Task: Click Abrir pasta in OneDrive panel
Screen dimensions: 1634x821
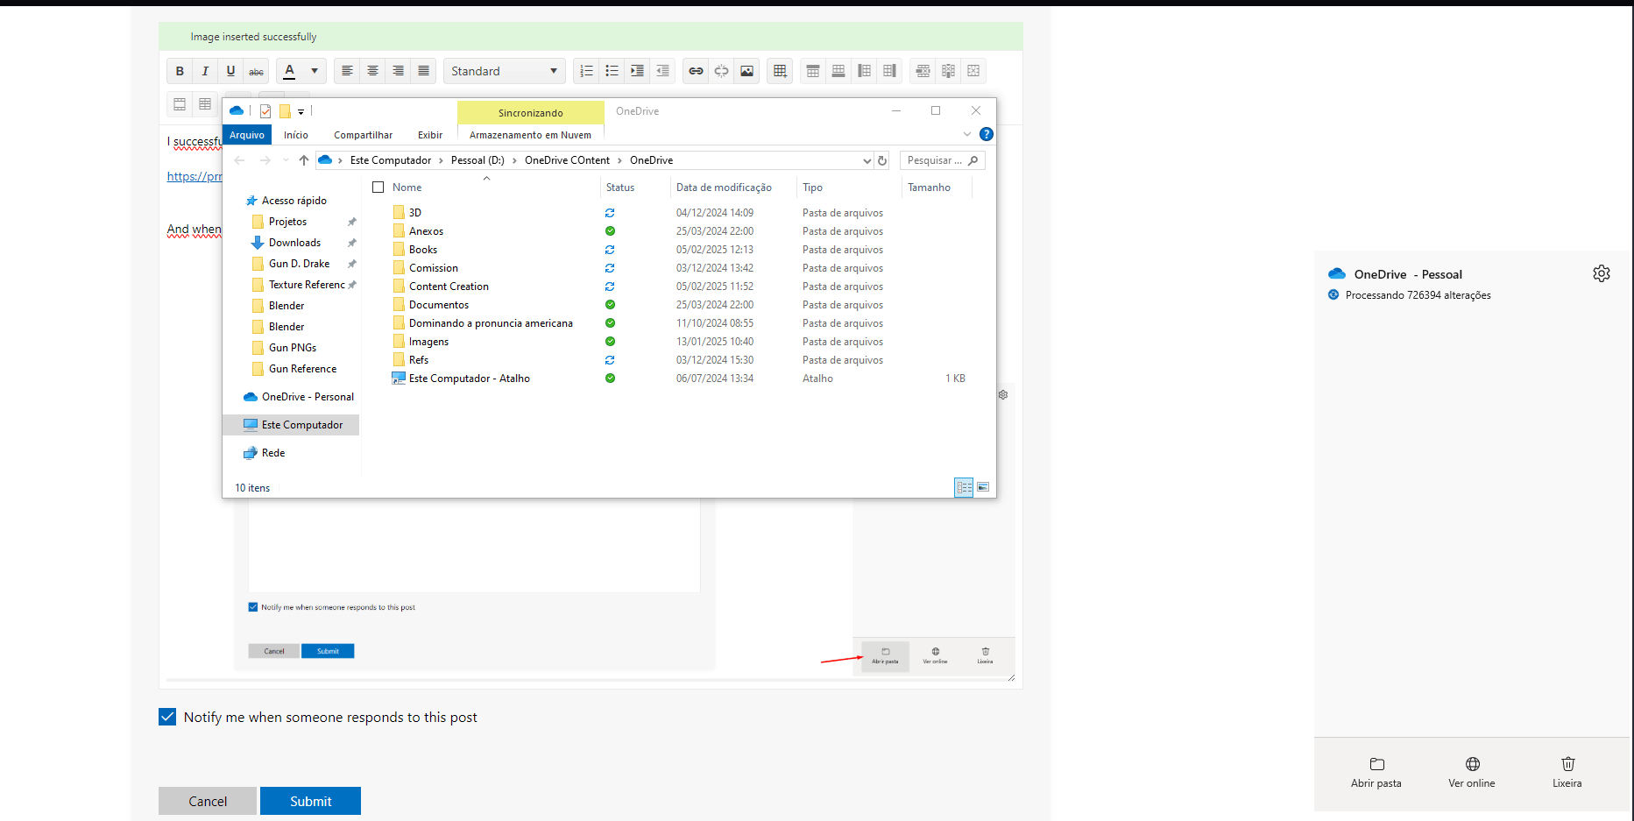Action: 1376,773
